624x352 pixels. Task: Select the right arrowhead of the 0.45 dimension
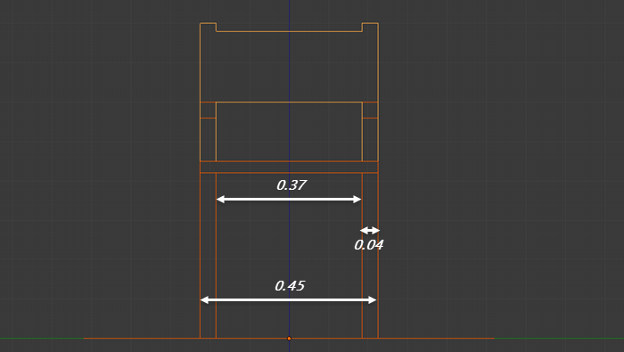click(372, 300)
